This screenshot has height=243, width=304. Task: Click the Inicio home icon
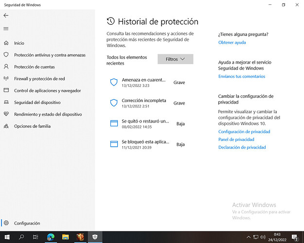pyautogui.click(x=6, y=43)
